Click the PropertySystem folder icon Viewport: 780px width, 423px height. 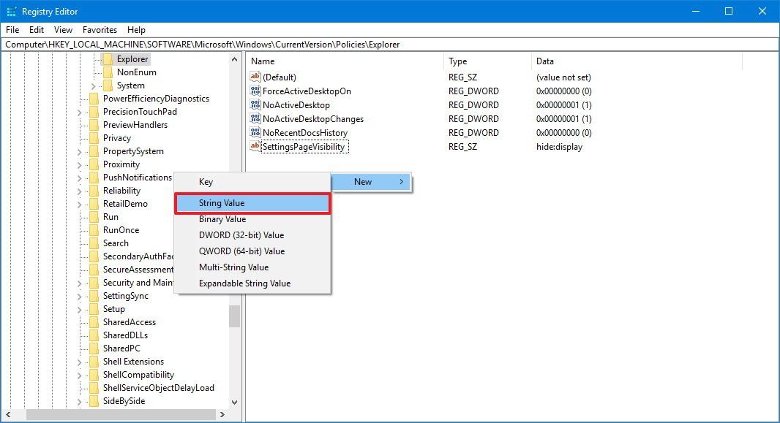pyautogui.click(x=94, y=151)
